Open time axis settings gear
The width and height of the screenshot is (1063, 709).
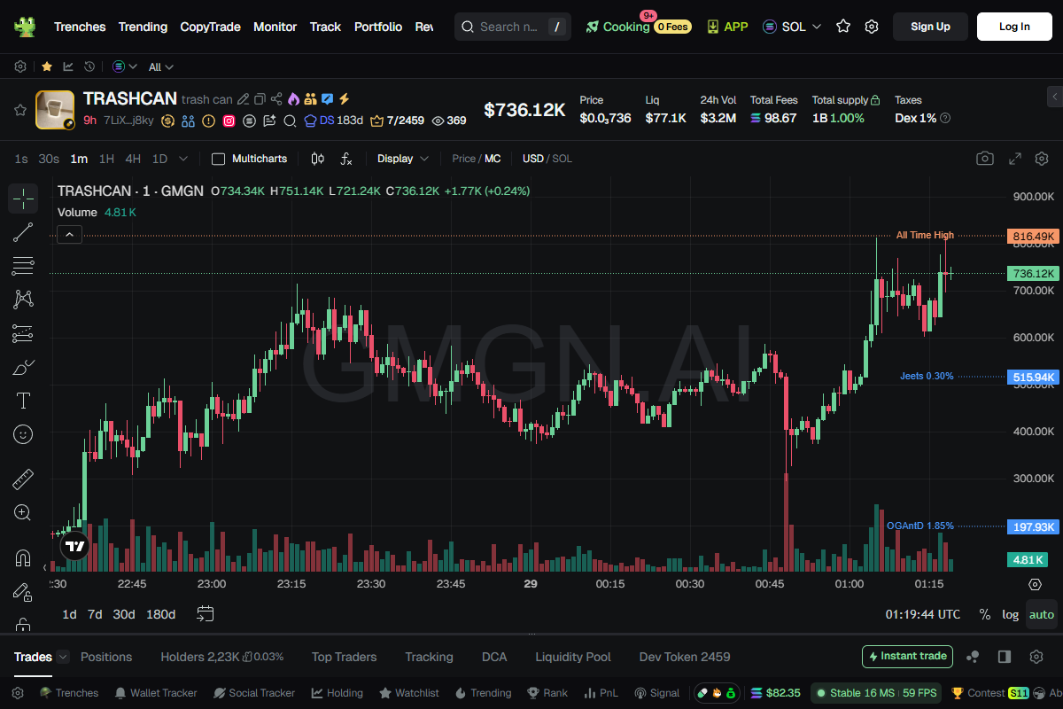coord(1035,584)
